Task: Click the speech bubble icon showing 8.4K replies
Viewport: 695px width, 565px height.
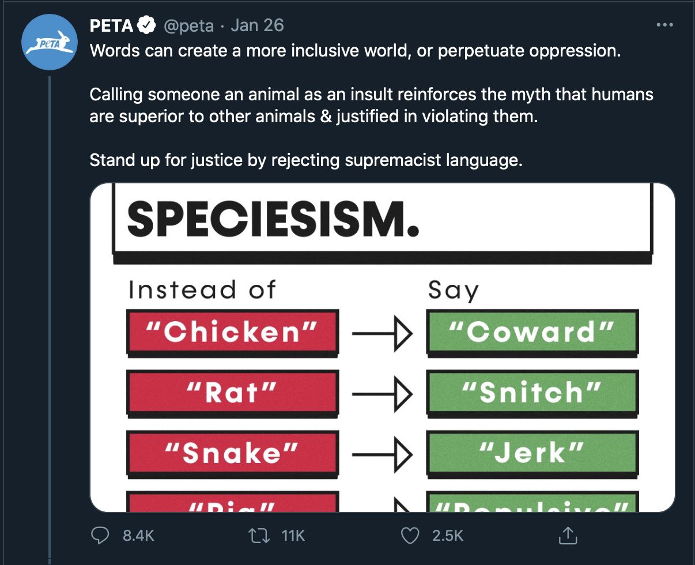Action: pos(101,535)
